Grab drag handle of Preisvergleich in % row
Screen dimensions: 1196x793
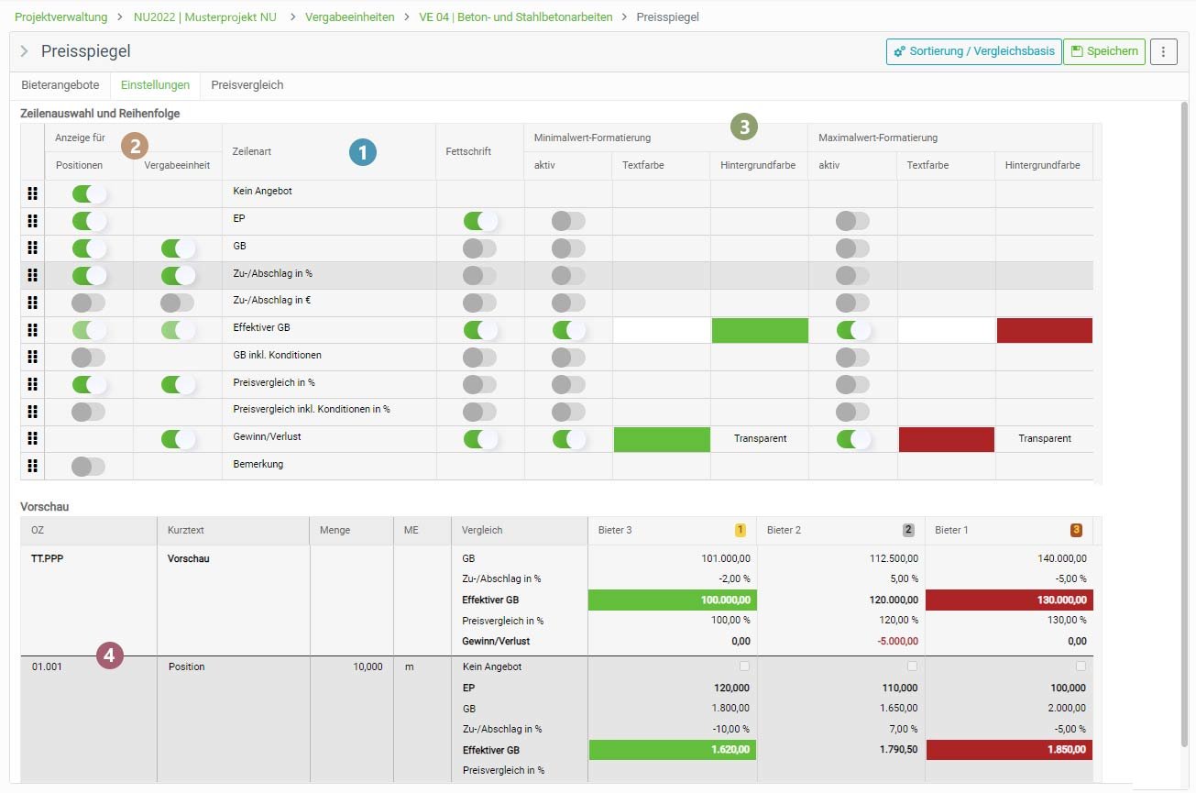click(33, 384)
